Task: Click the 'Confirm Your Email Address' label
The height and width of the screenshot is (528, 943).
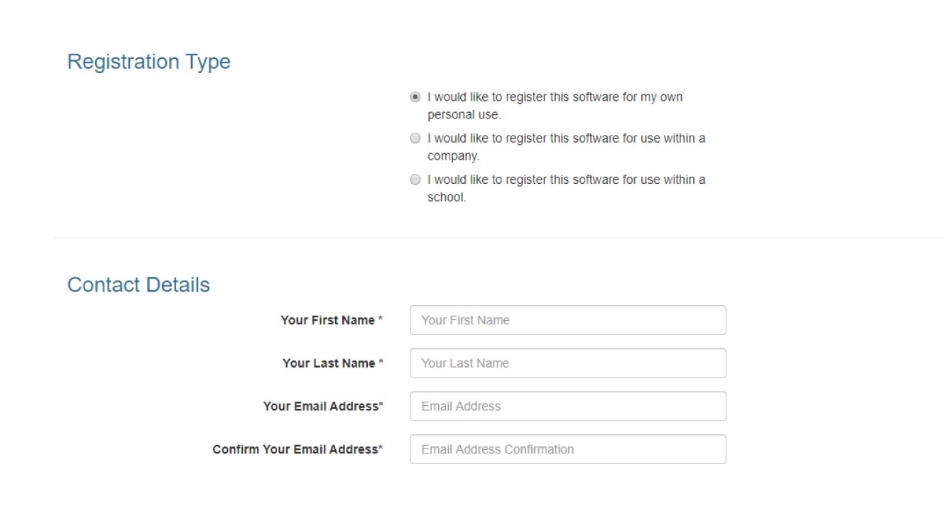Action: (x=295, y=449)
